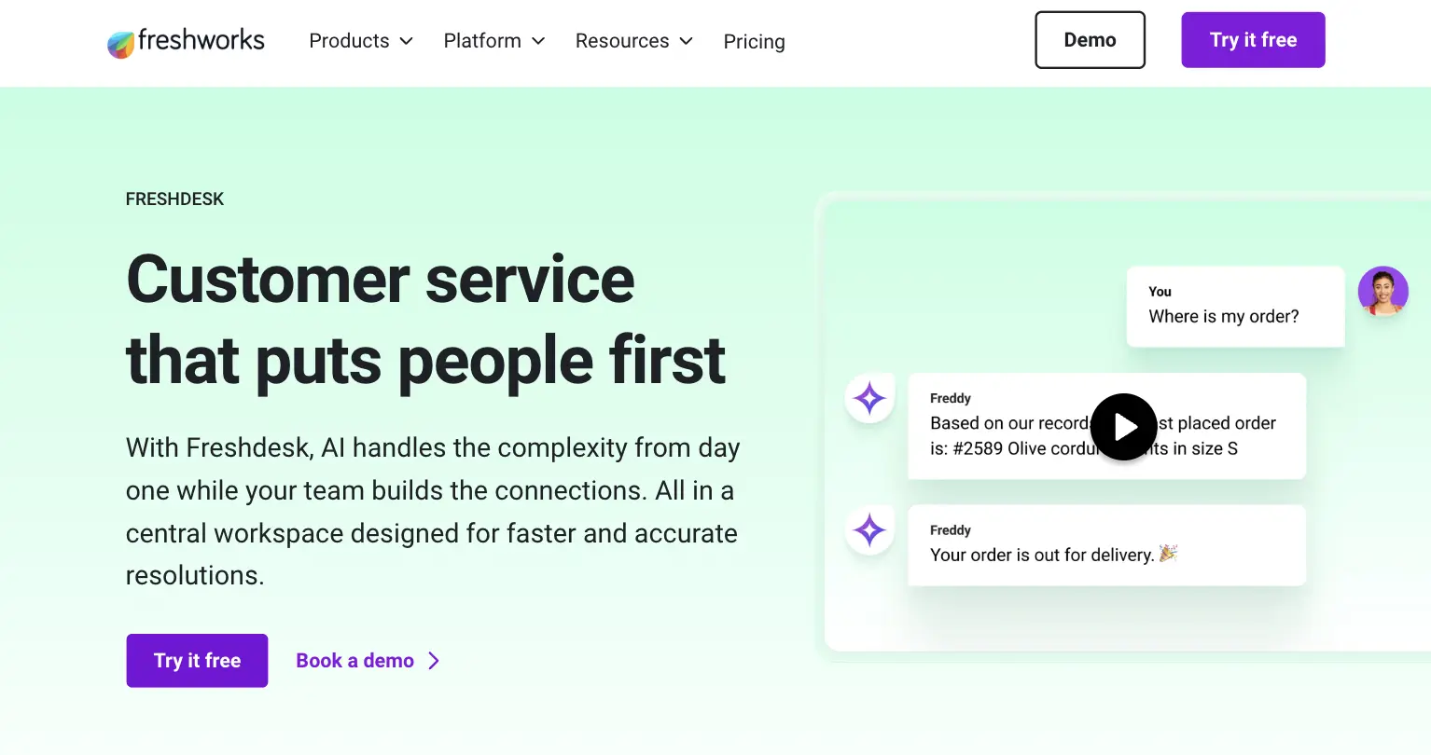Click the play button over the chat demo
Image resolution: width=1431 pixels, height=755 pixels.
pyautogui.click(x=1123, y=427)
